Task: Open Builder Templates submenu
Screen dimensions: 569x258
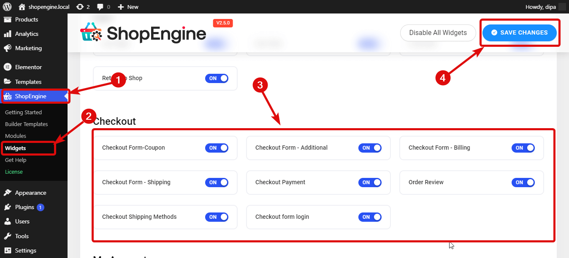Action: pos(26,124)
